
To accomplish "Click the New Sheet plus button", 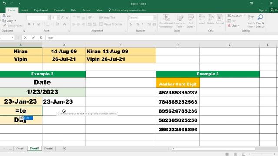I will [64, 149].
